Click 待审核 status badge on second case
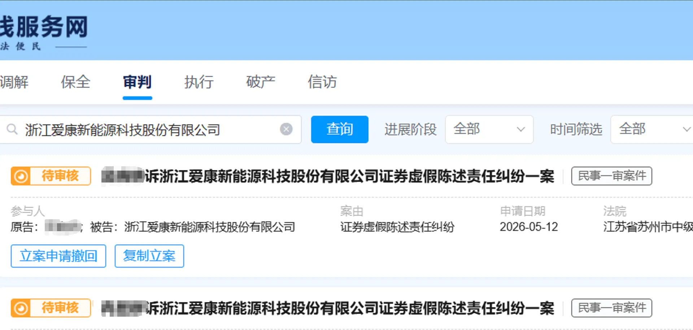 coord(51,308)
